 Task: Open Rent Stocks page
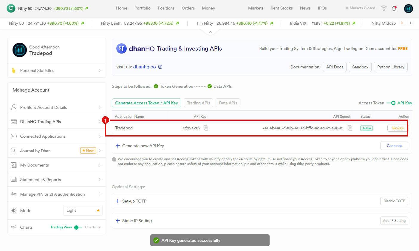click(x=282, y=8)
